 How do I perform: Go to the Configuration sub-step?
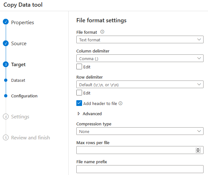coord(24,96)
